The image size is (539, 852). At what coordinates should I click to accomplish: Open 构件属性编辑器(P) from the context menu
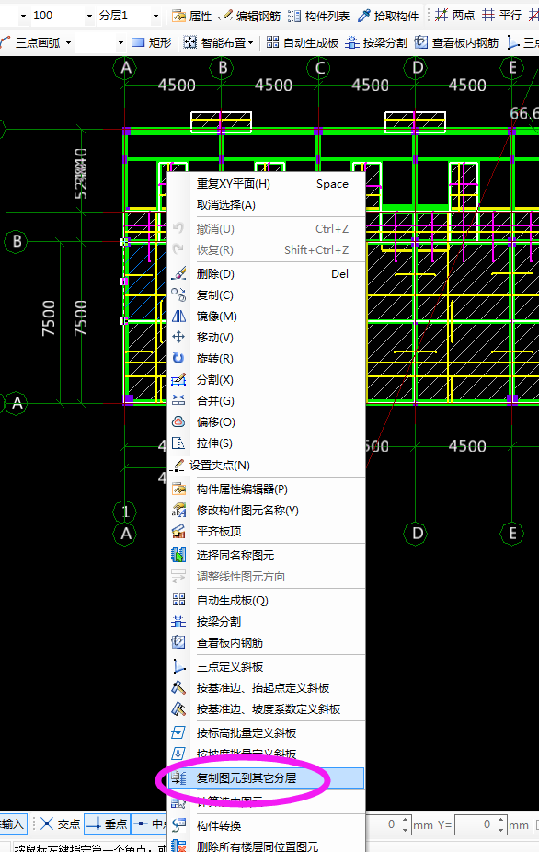point(266,489)
